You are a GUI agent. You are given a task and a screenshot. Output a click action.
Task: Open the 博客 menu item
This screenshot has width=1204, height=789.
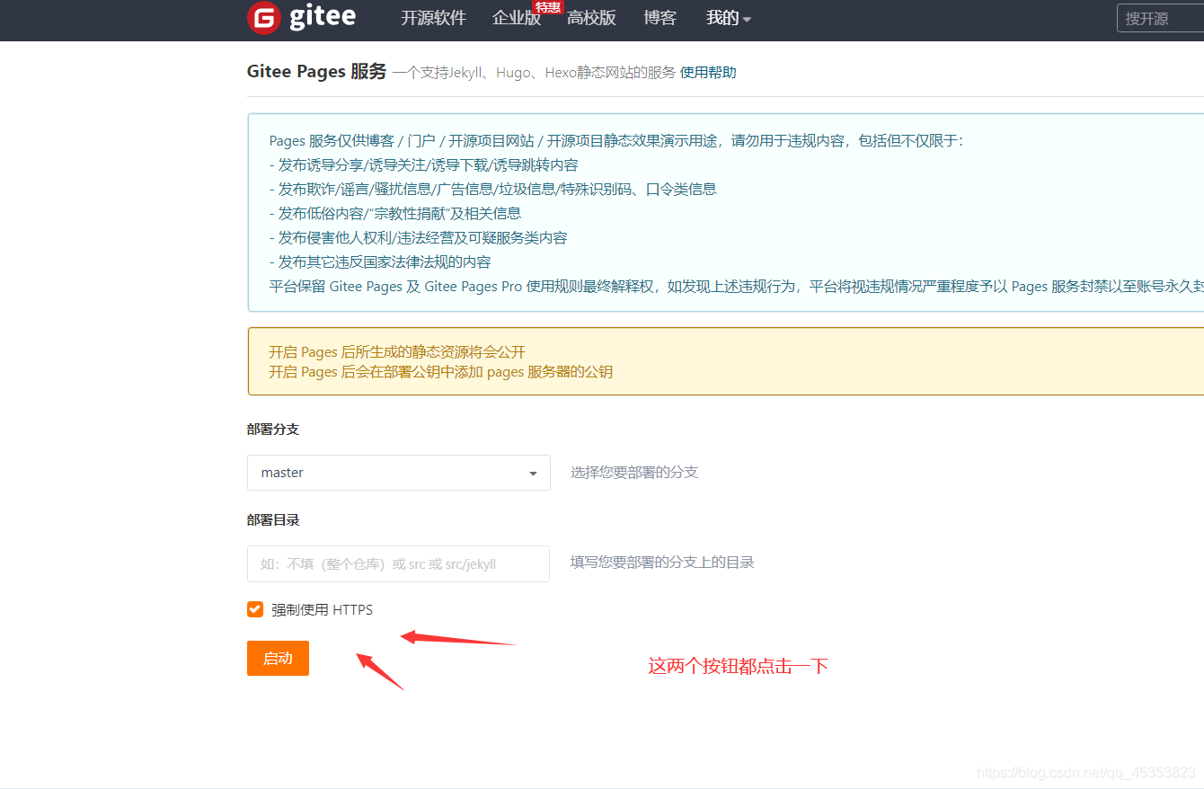tap(660, 18)
